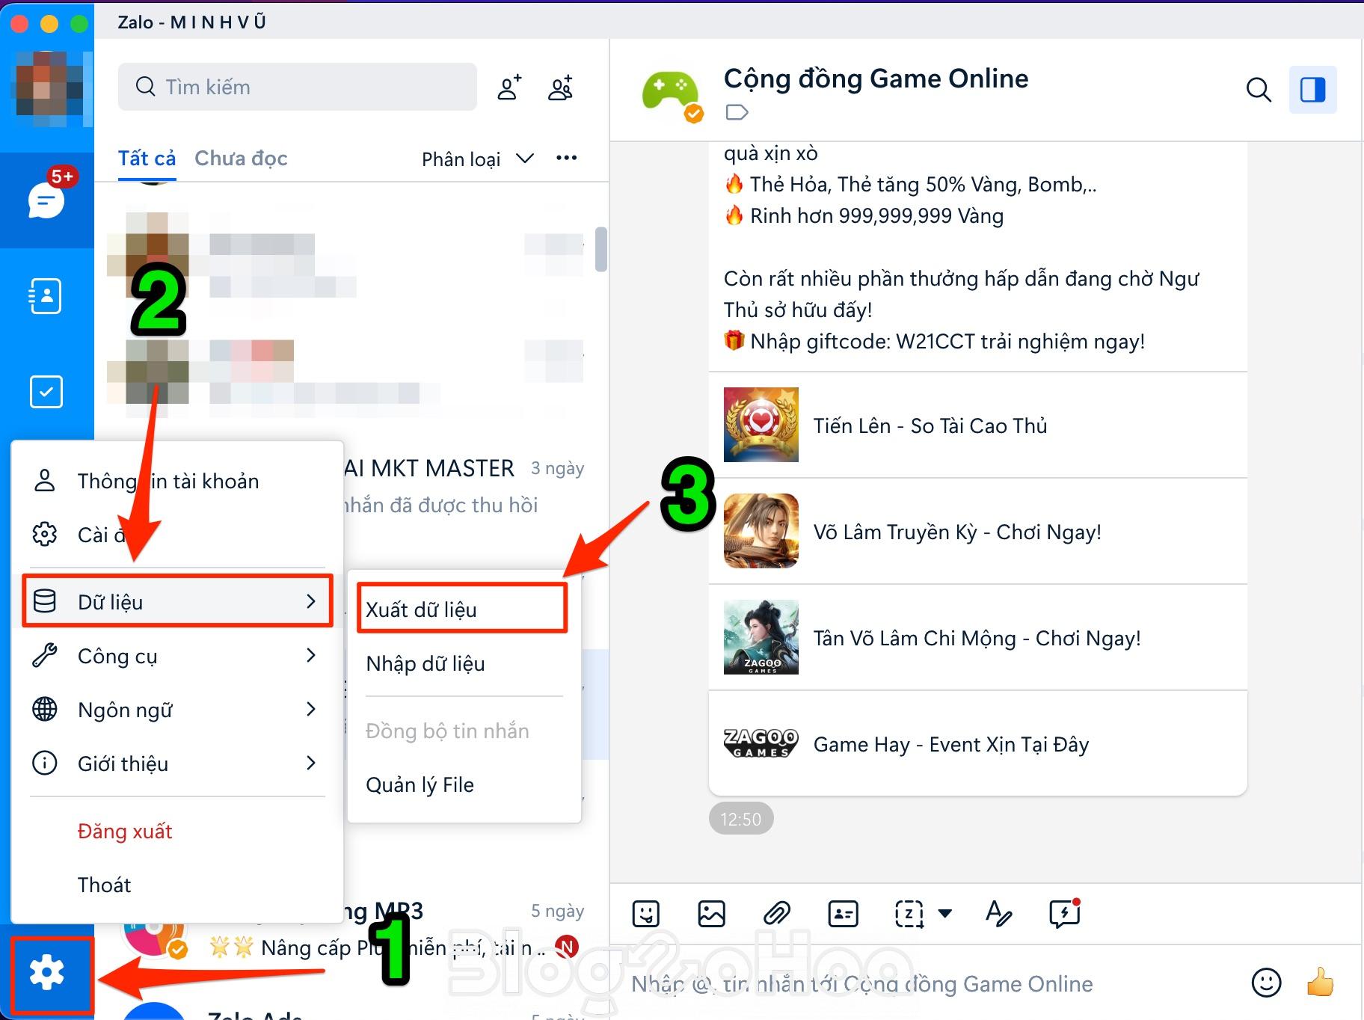Click the send image icon

point(711,913)
